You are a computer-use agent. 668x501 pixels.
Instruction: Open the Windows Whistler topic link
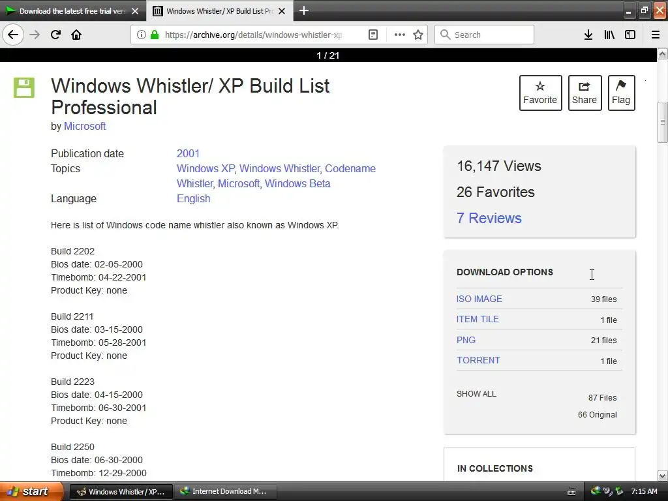(x=279, y=168)
